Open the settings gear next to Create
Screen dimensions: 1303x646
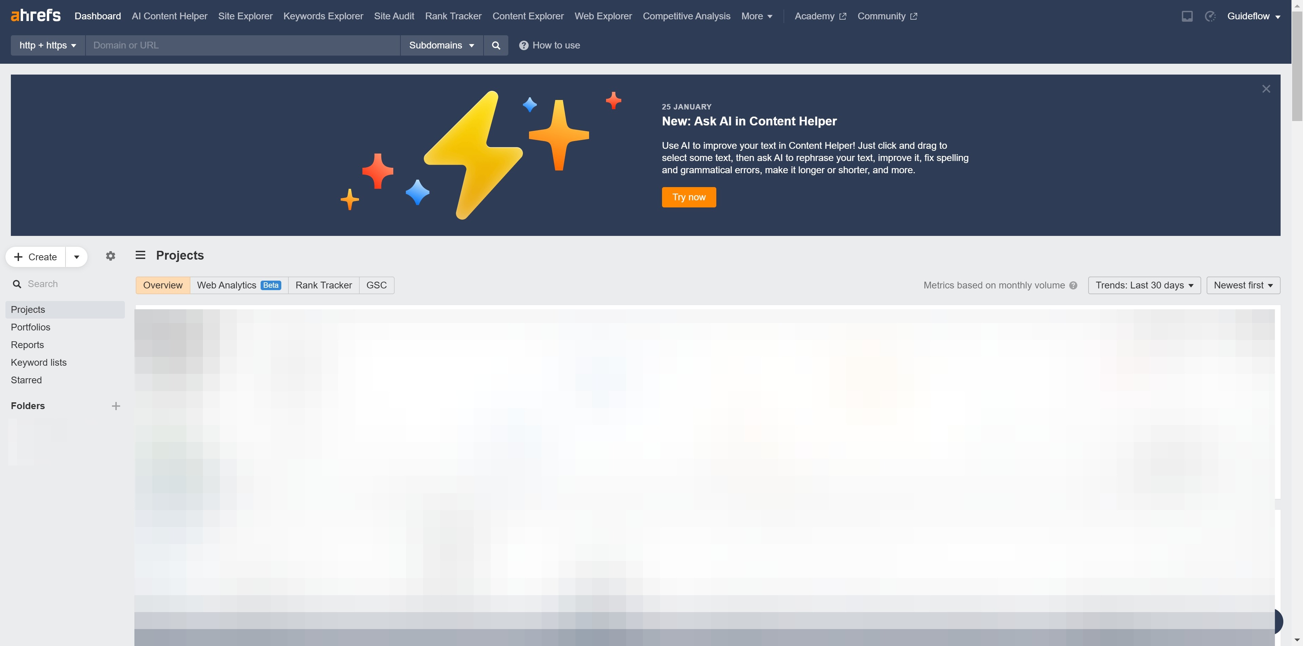[110, 256]
